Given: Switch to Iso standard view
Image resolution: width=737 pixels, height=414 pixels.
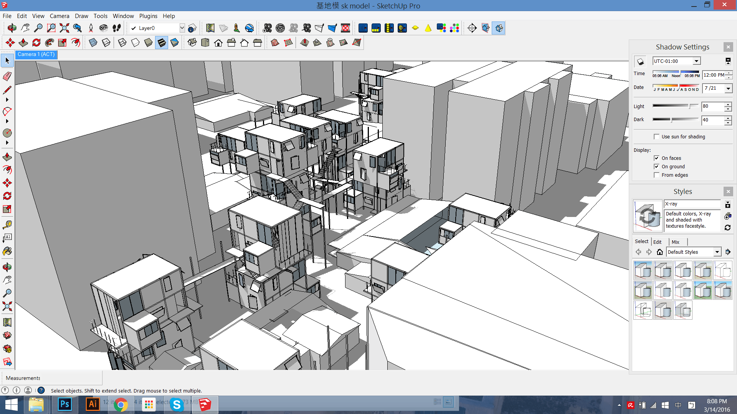Looking at the screenshot, I should 192,43.
